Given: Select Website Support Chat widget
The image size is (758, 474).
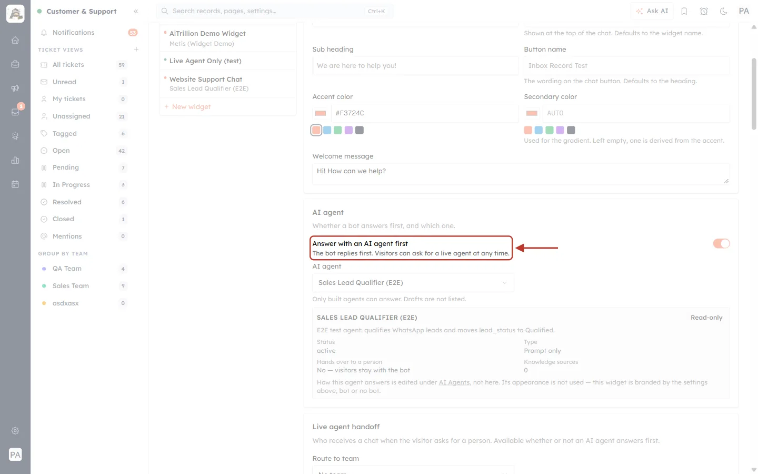Looking at the screenshot, I should (228, 84).
